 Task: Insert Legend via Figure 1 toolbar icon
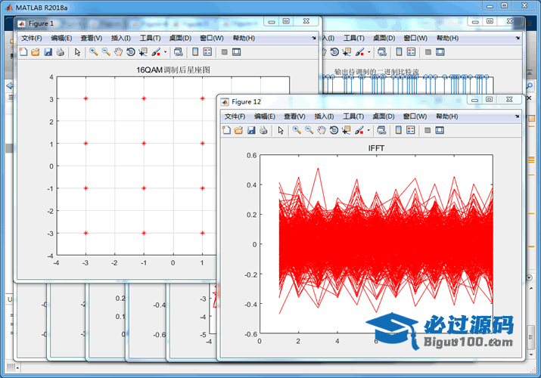207,52
